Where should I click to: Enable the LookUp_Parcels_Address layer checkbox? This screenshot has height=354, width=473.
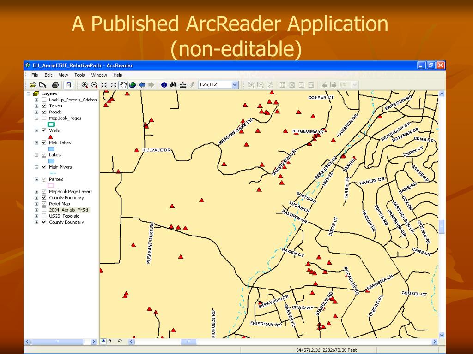coord(44,100)
